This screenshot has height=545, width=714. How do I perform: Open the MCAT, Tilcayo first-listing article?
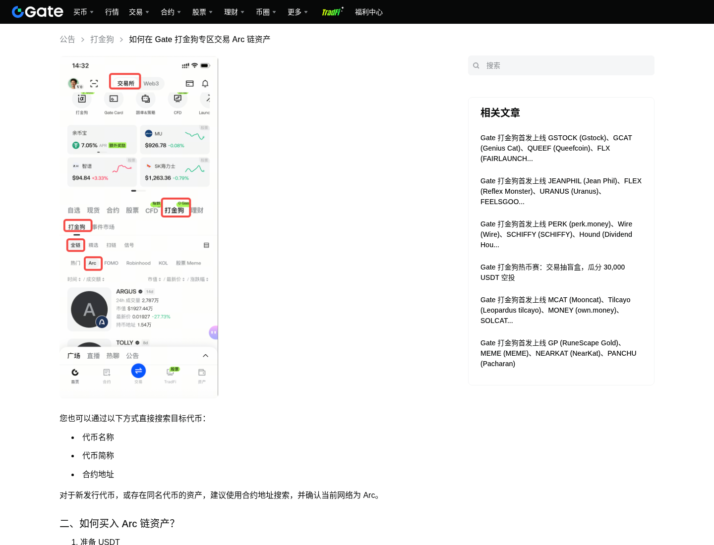point(561,310)
